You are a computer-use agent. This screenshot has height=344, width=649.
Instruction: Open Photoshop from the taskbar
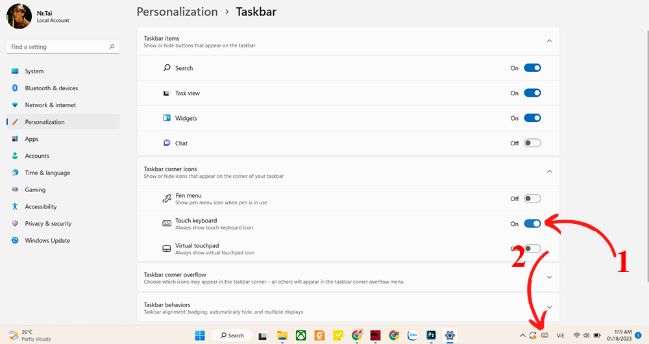coord(432,336)
